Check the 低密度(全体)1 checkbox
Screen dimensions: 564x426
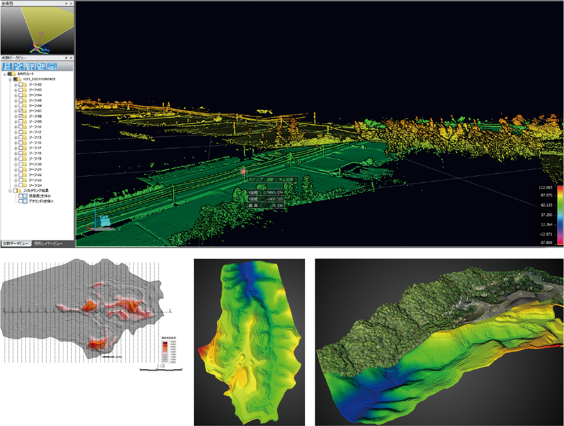click(20, 196)
